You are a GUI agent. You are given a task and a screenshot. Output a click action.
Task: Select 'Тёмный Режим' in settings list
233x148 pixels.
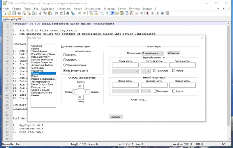(x=39, y=51)
